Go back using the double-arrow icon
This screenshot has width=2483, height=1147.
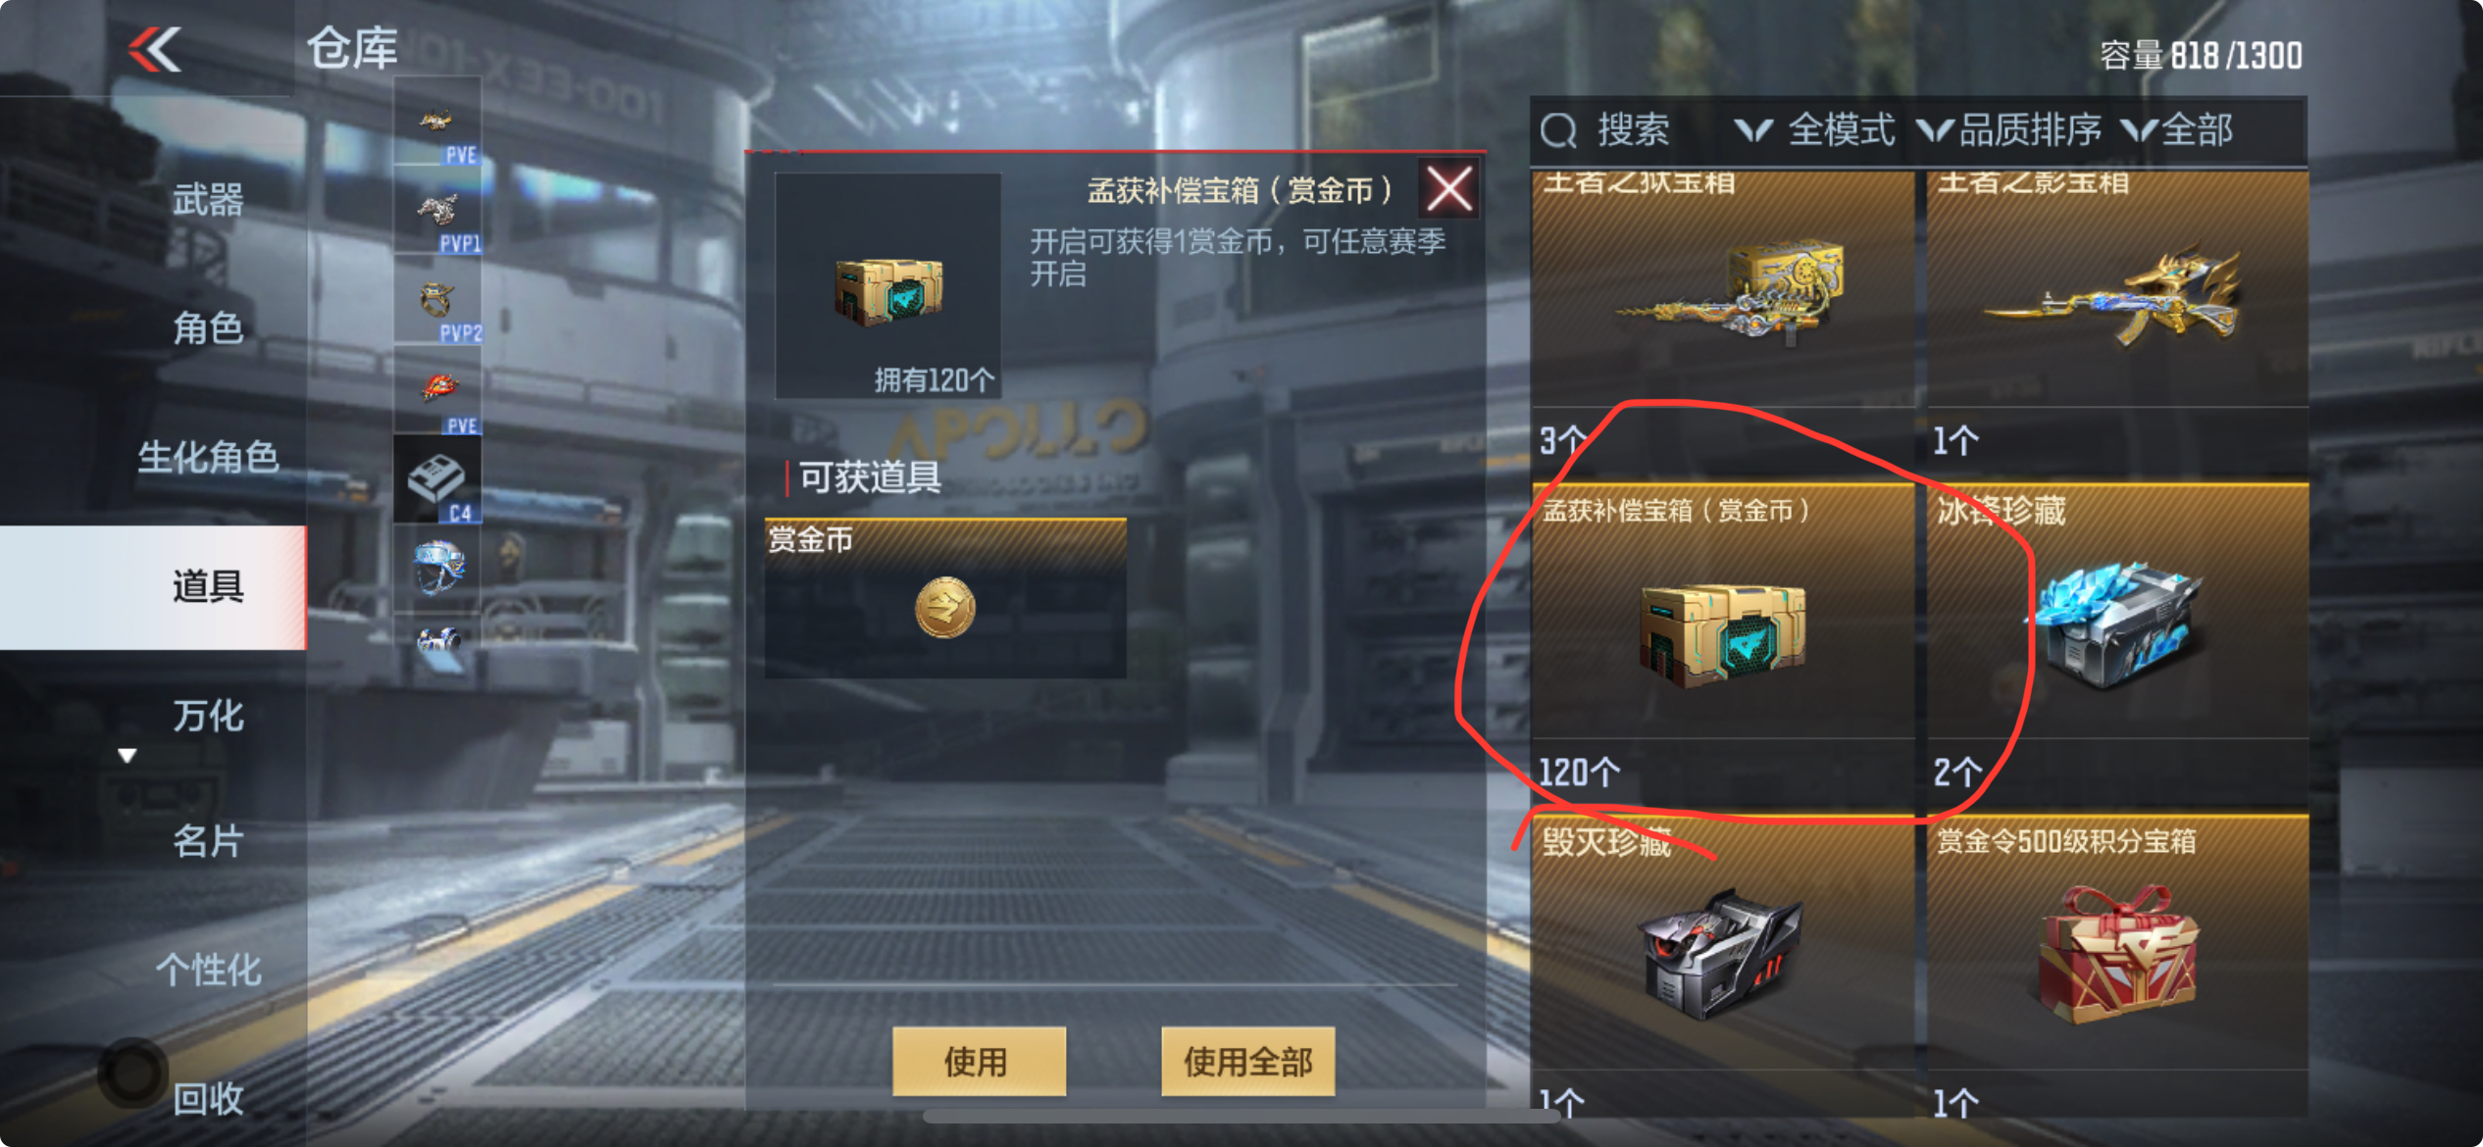coord(155,49)
